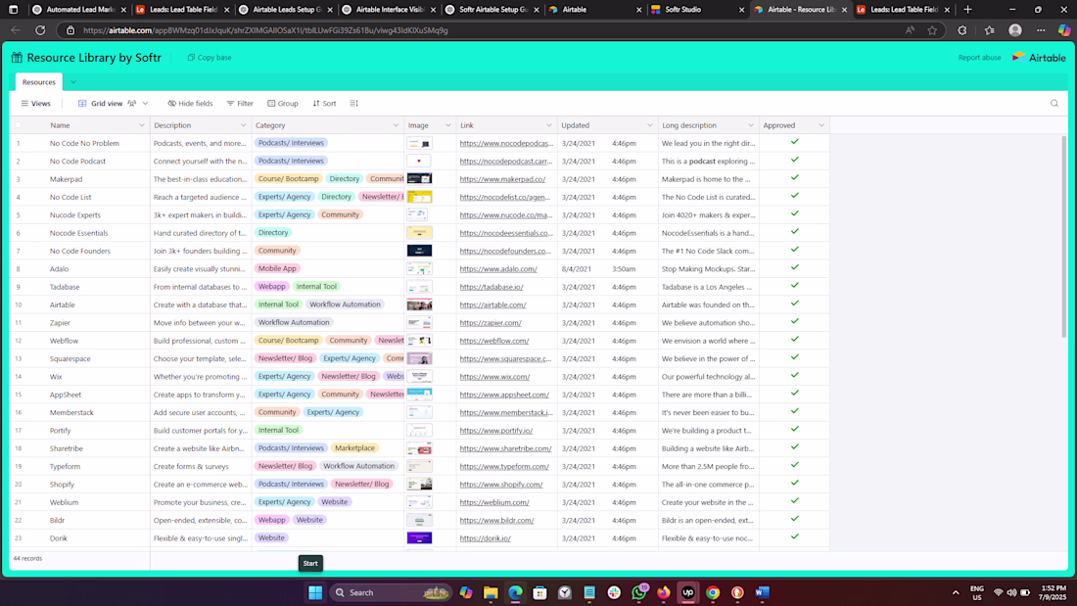This screenshot has width=1077, height=606.
Task: Open Approved column dropdown arrow
Action: pos(821,125)
